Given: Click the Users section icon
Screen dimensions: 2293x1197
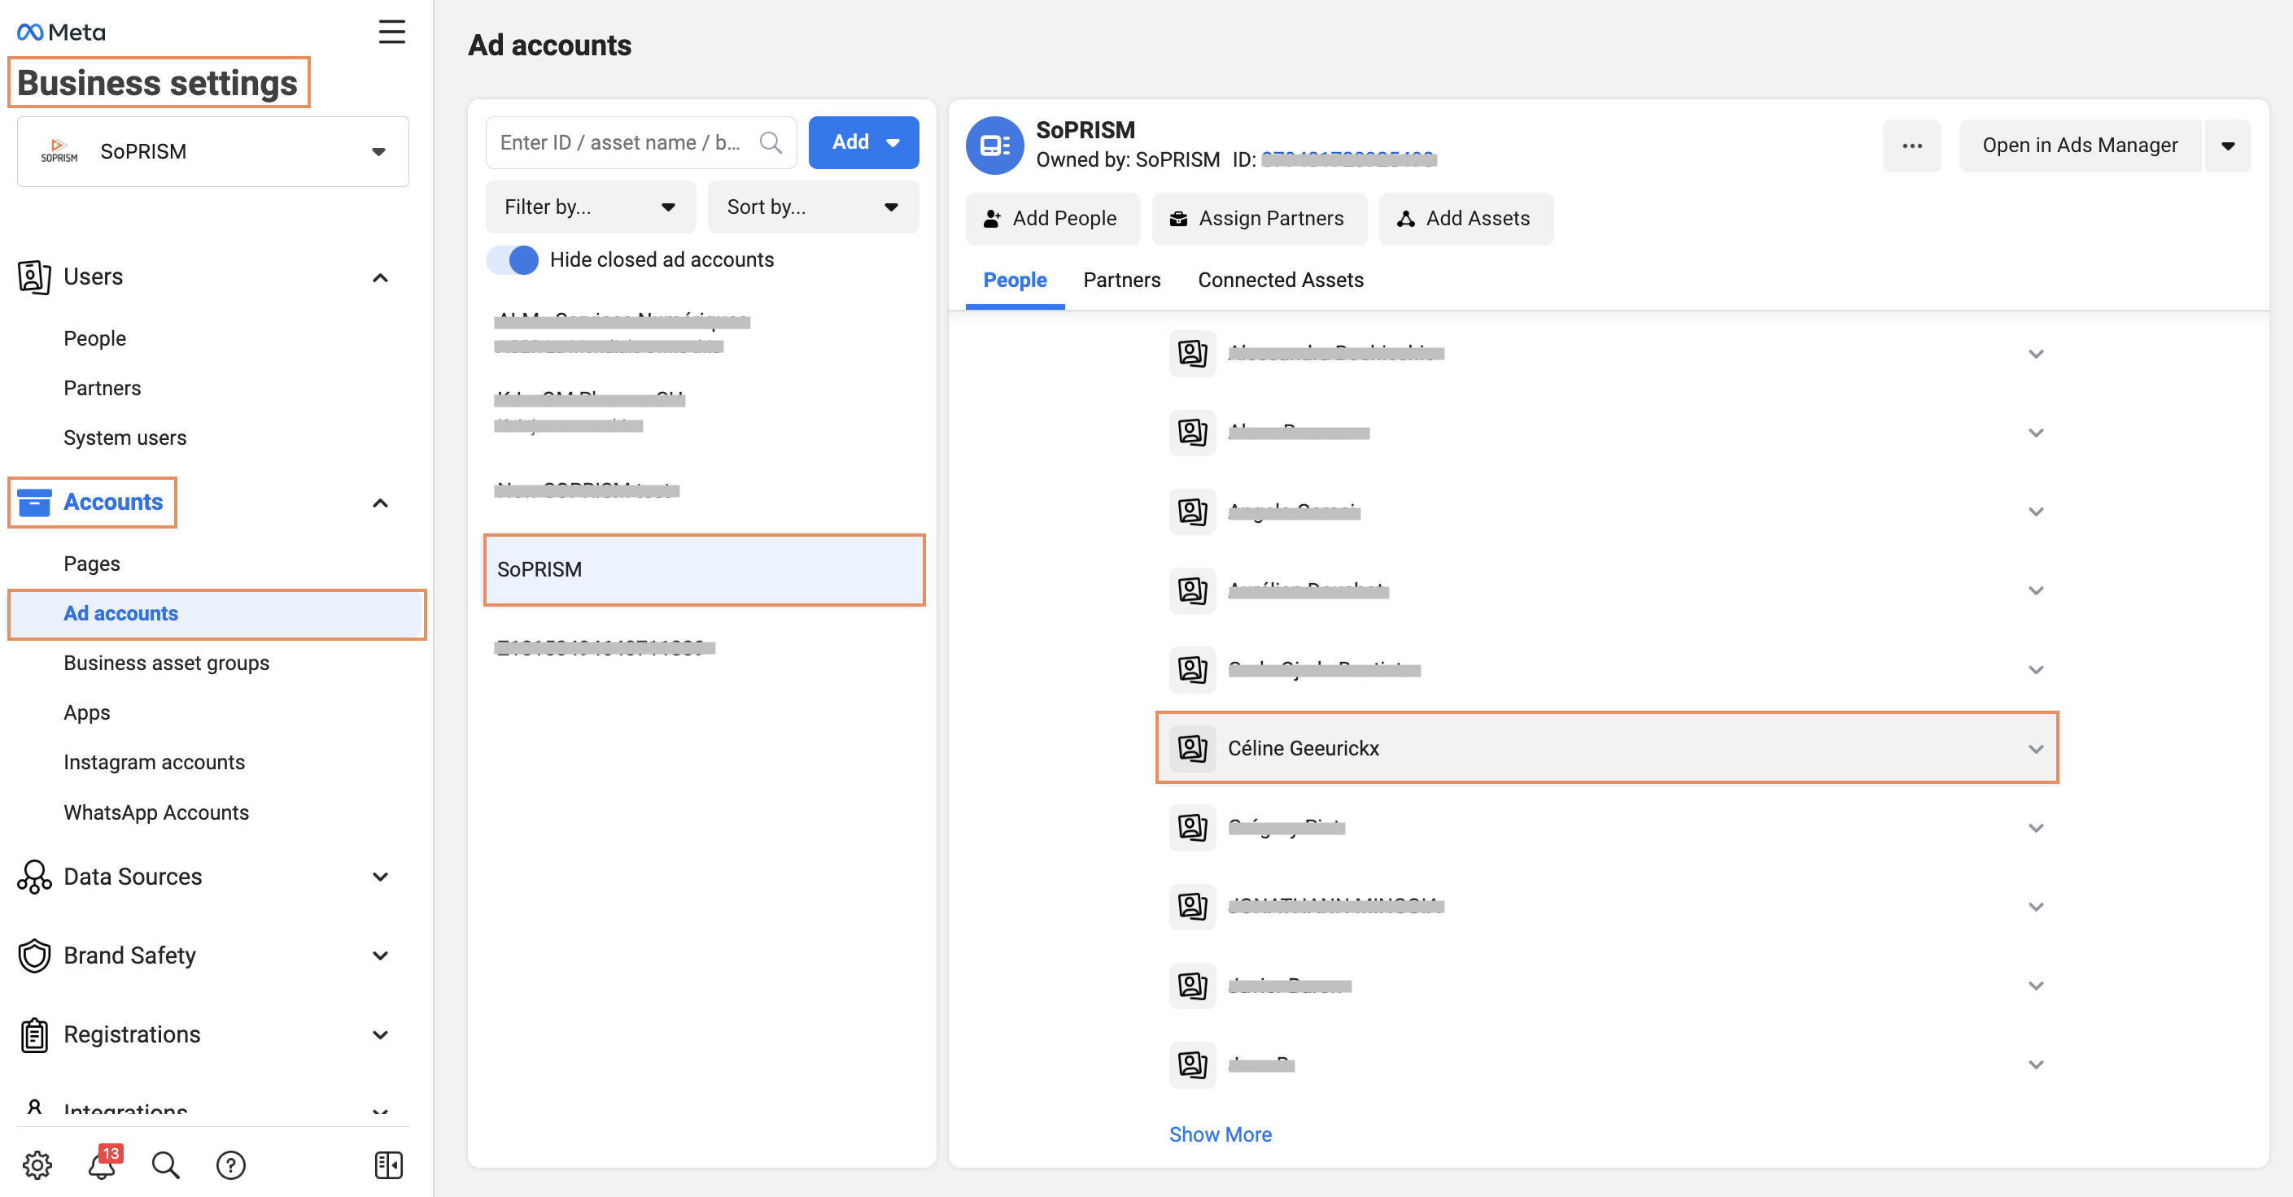Looking at the screenshot, I should coord(34,276).
